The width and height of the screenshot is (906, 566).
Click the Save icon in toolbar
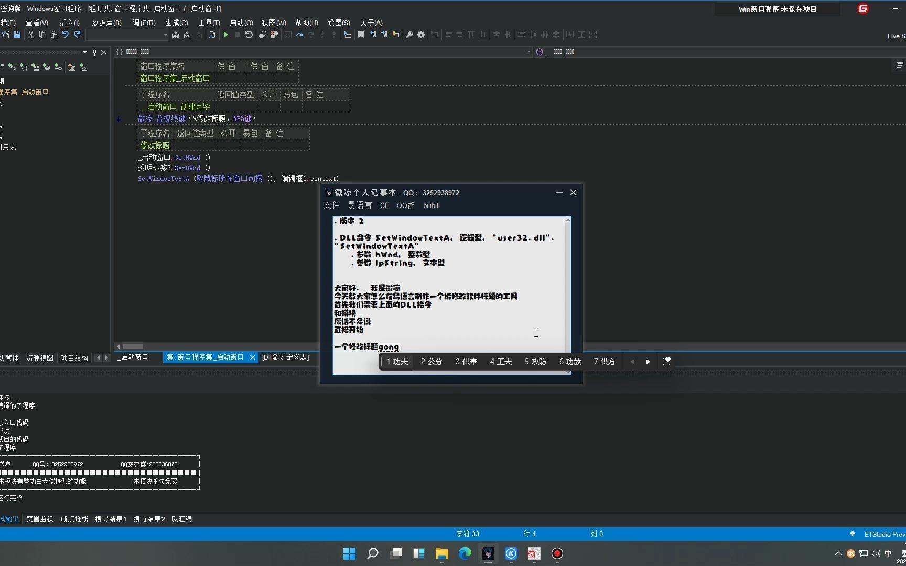[x=17, y=35]
